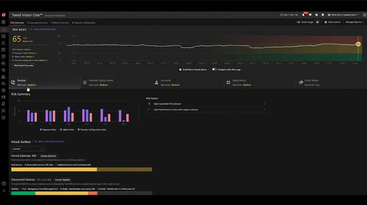Expand Cyber threats found in critical attack stages row
367x205 pixels.
(x=207, y=109)
